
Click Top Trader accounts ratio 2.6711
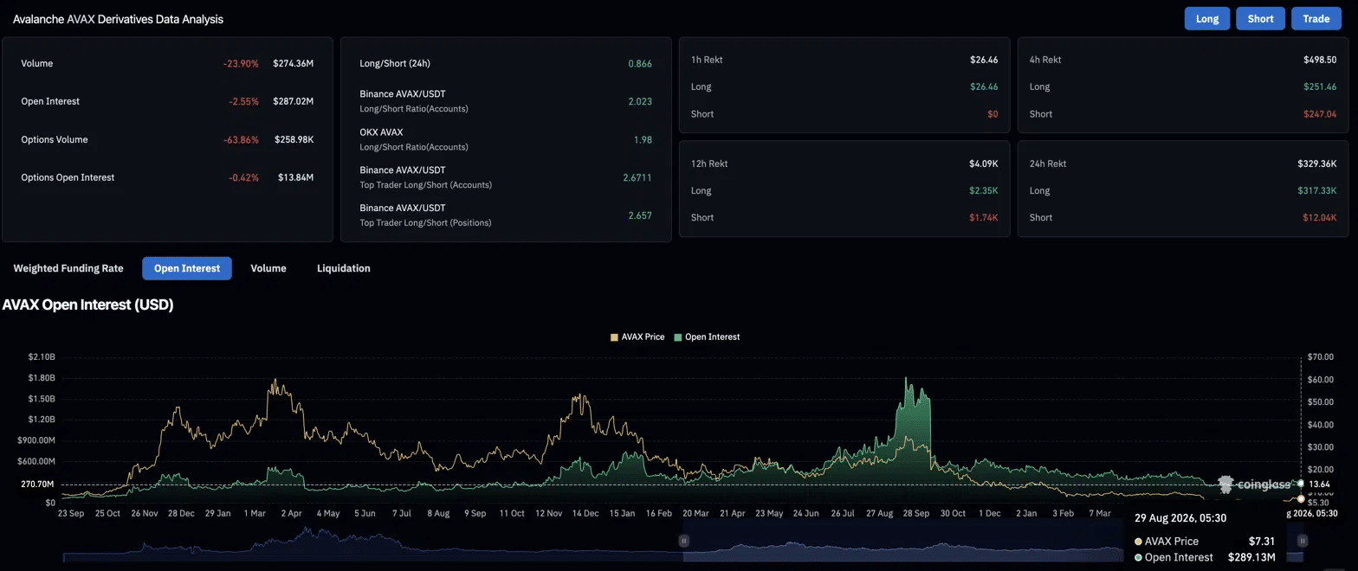coord(637,177)
